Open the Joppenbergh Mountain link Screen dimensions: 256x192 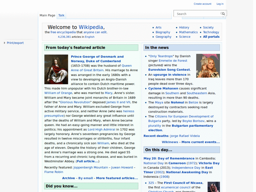click(91, 167)
